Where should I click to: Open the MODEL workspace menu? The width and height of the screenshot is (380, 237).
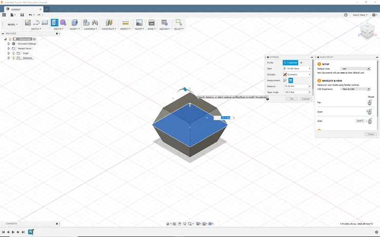click(x=12, y=24)
